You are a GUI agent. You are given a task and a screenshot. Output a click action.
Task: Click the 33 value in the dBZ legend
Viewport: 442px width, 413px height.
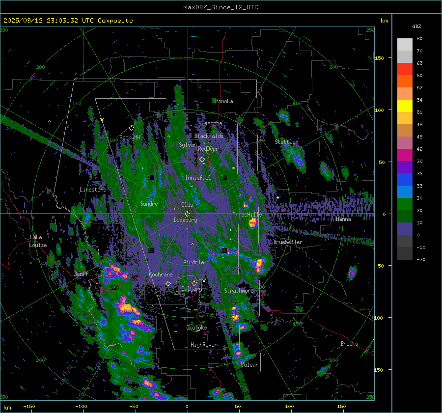419,186
